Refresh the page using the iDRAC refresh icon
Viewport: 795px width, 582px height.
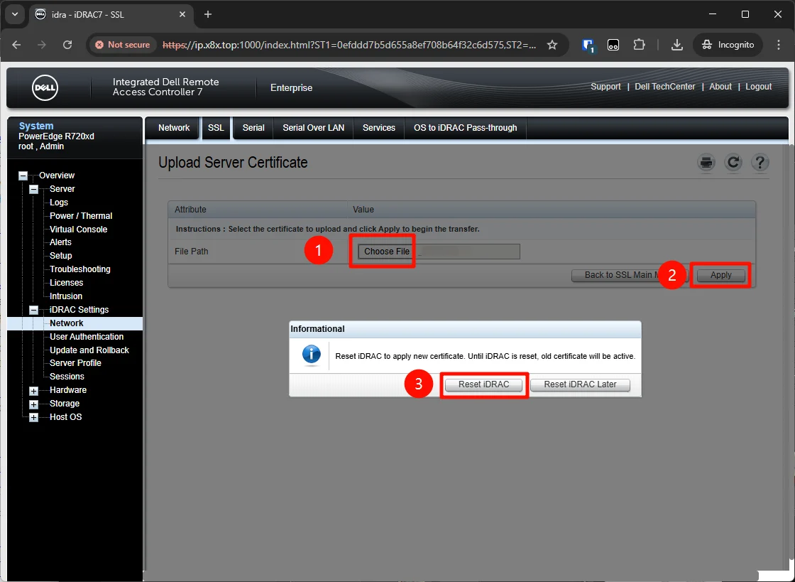pyautogui.click(x=733, y=162)
